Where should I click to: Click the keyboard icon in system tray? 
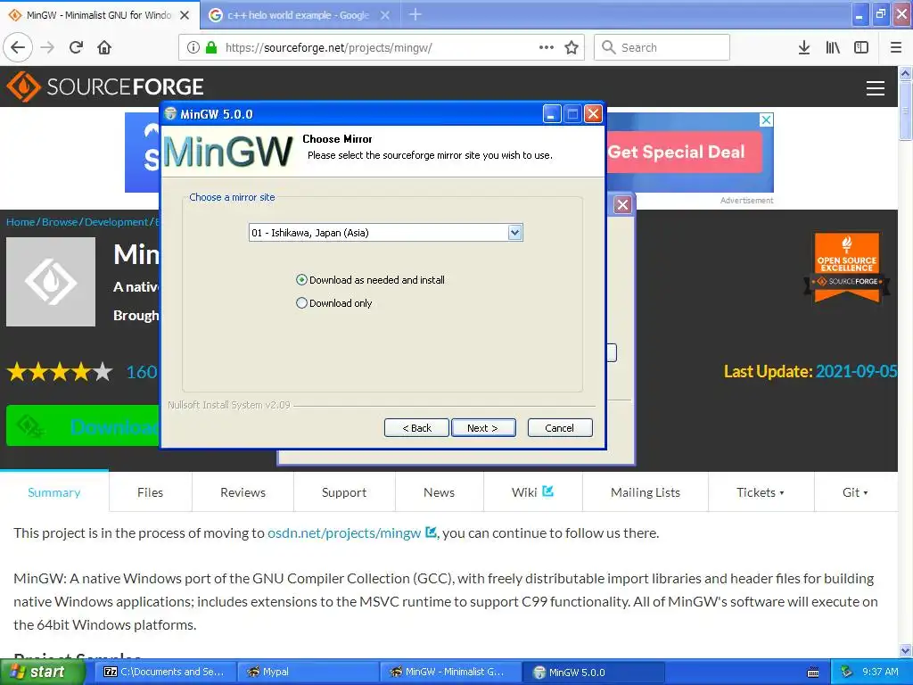[x=813, y=673]
